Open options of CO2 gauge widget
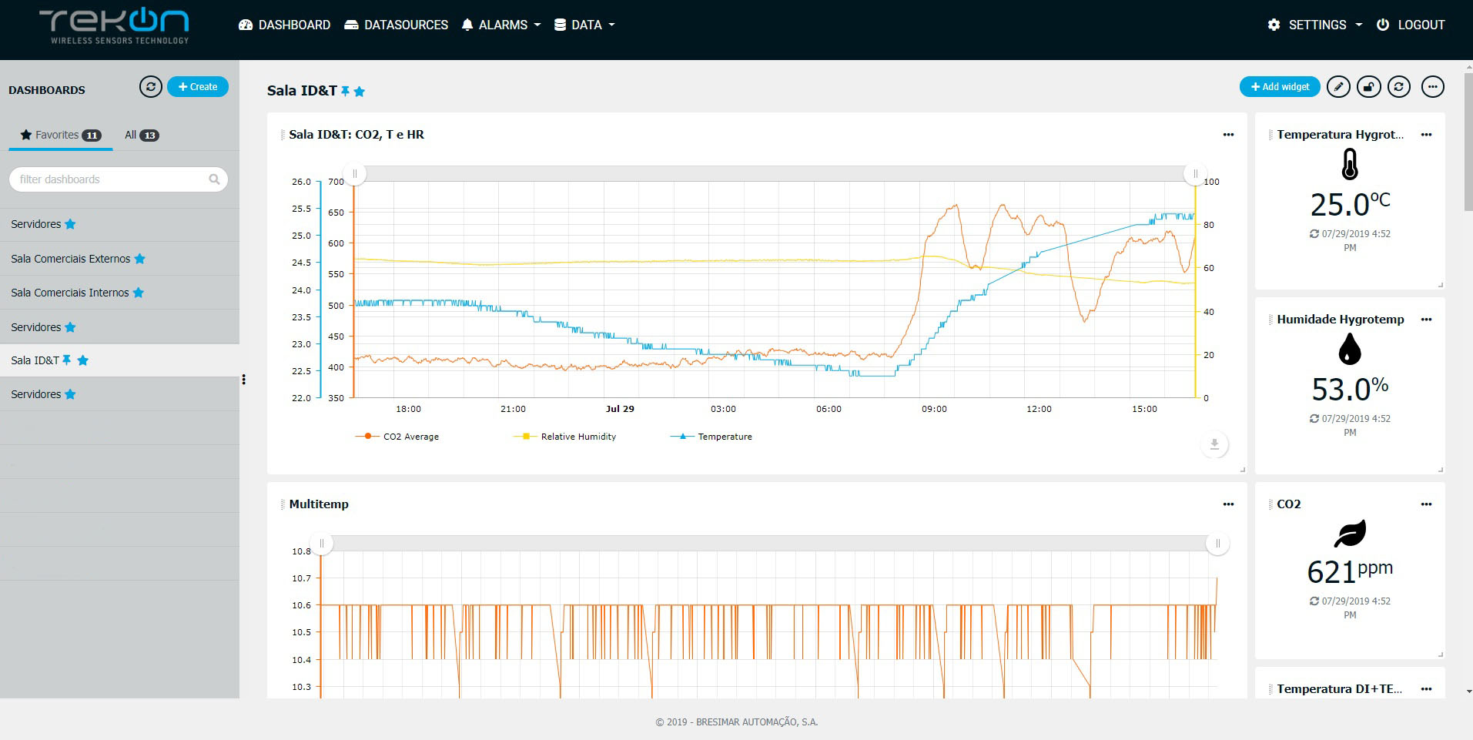This screenshot has height=740, width=1473. [1426, 504]
